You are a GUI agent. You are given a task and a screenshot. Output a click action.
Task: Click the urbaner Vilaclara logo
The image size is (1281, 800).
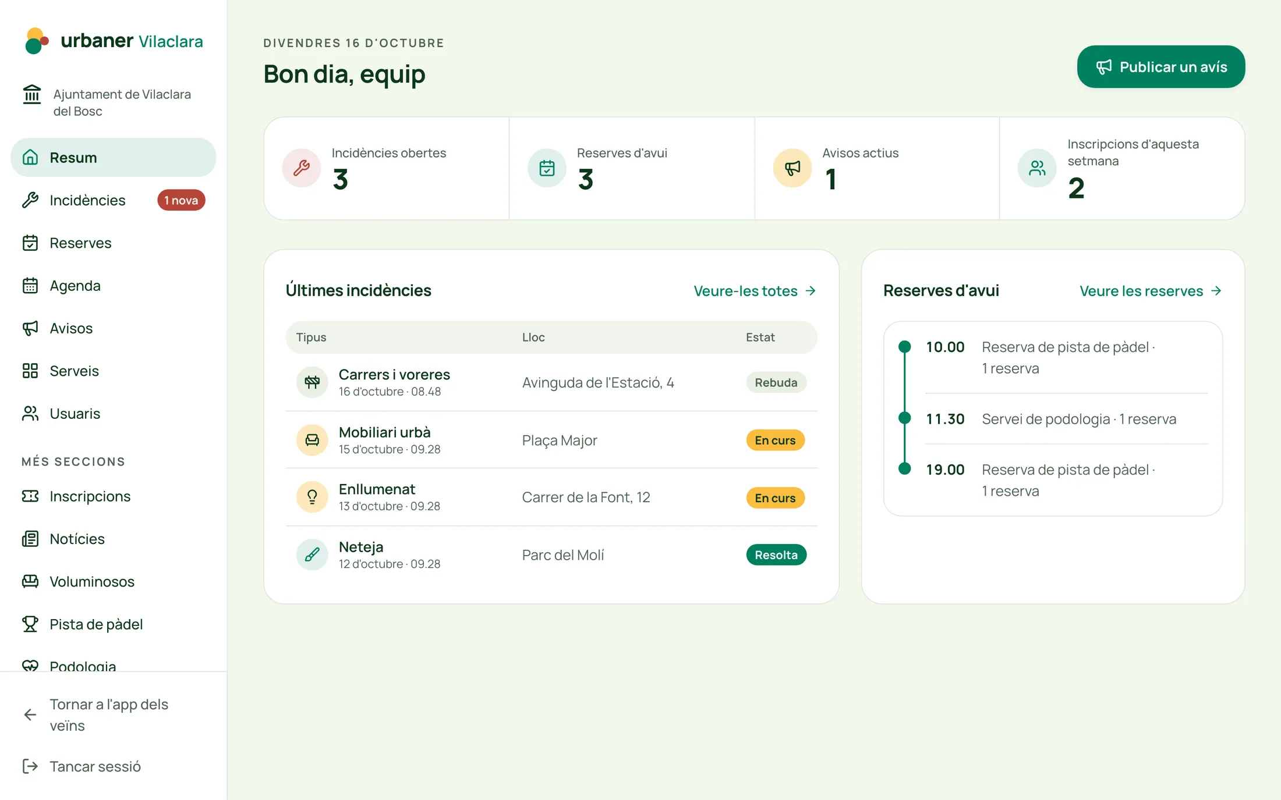coord(114,41)
